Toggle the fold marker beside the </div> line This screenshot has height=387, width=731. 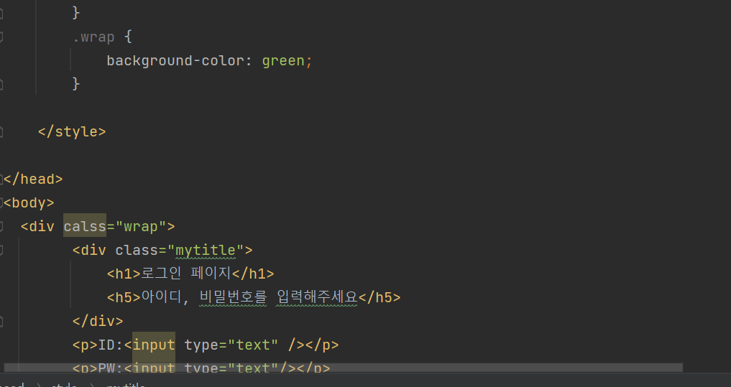[x=1, y=321]
